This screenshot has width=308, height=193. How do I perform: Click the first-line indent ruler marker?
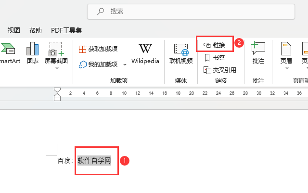pos(57,90)
